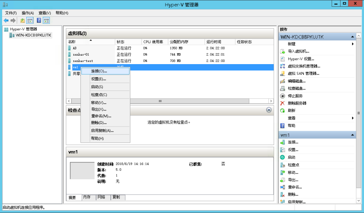Collapse the WIN-KDCB8PKUJTK actions section

353,37
